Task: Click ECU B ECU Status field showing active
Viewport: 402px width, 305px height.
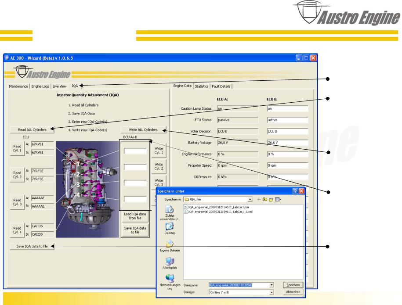Action: click(287, 120)
